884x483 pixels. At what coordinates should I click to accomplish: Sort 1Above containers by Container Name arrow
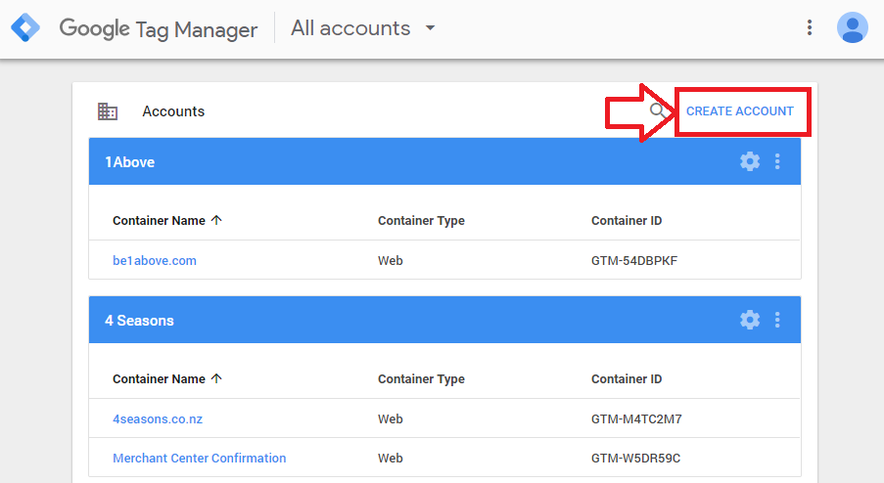[216, 220]
